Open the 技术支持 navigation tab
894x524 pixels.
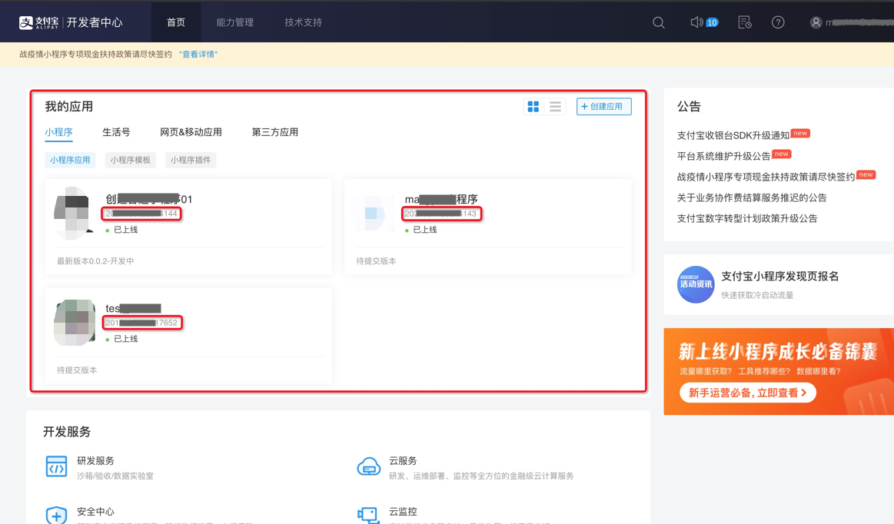[x=304, y=22]
